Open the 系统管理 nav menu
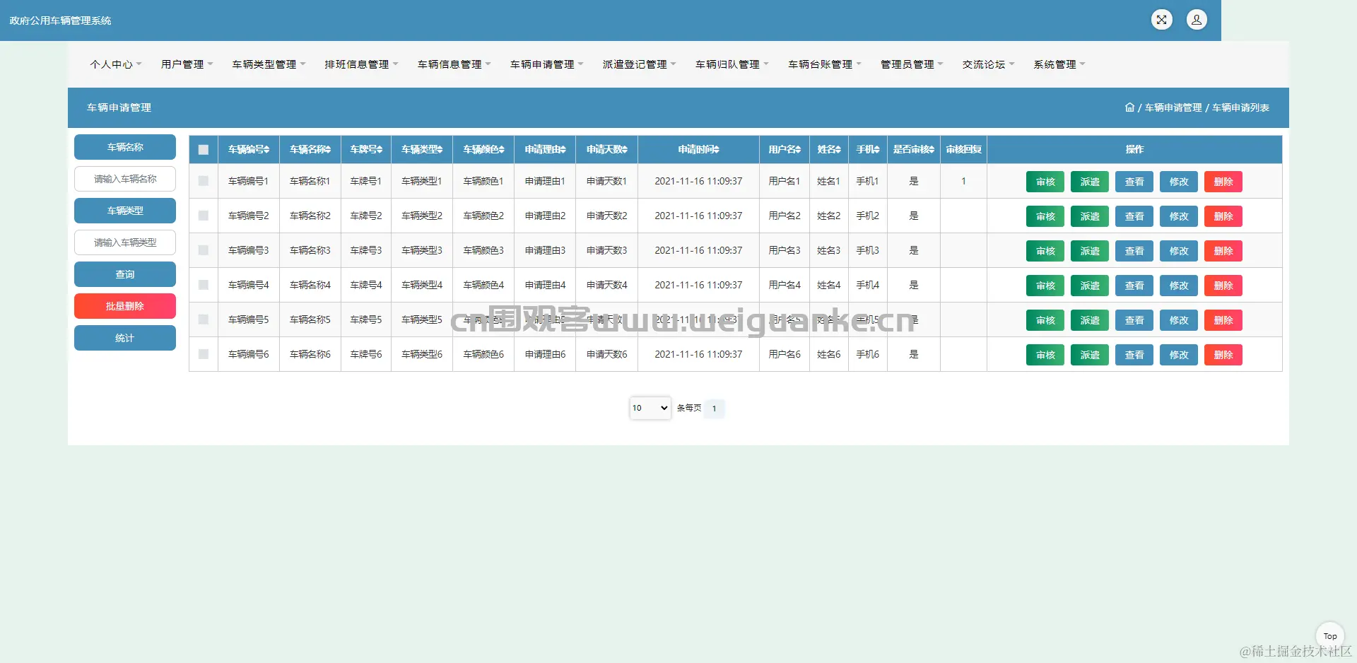Screen dimensions: 1357x663 (1059, 64)
